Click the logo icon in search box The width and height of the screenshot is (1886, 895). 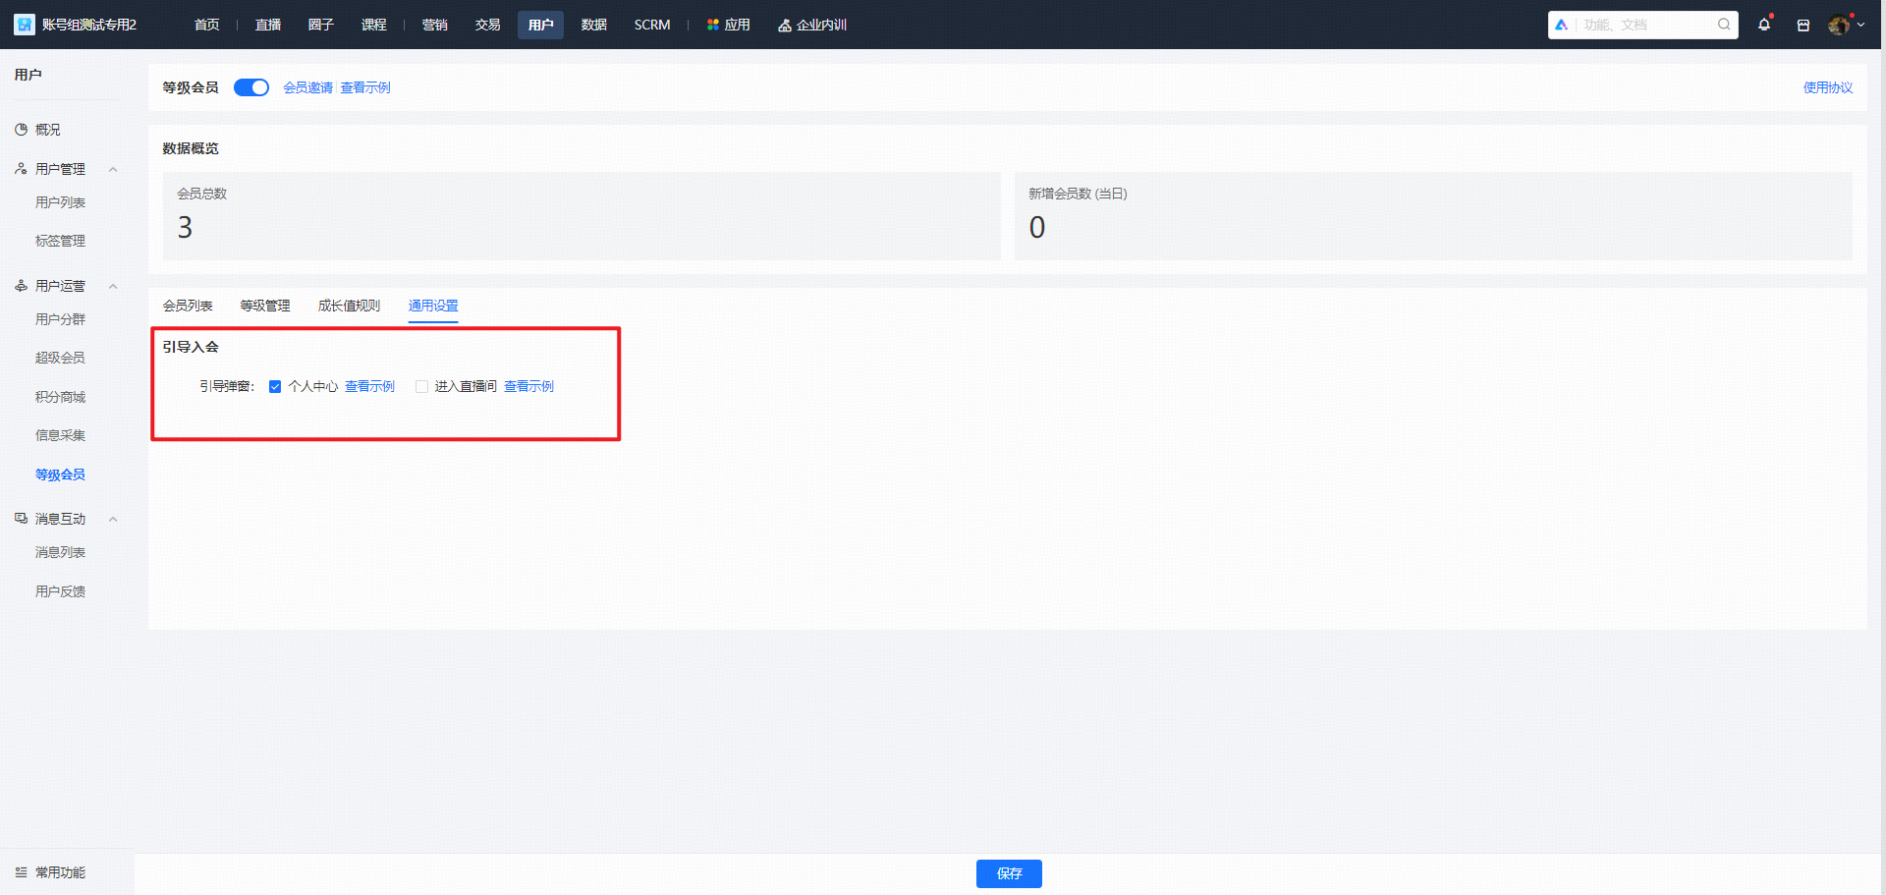pos(1562,25)
